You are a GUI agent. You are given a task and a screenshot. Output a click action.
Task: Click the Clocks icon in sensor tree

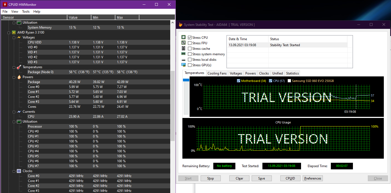[x=19, y=171]
